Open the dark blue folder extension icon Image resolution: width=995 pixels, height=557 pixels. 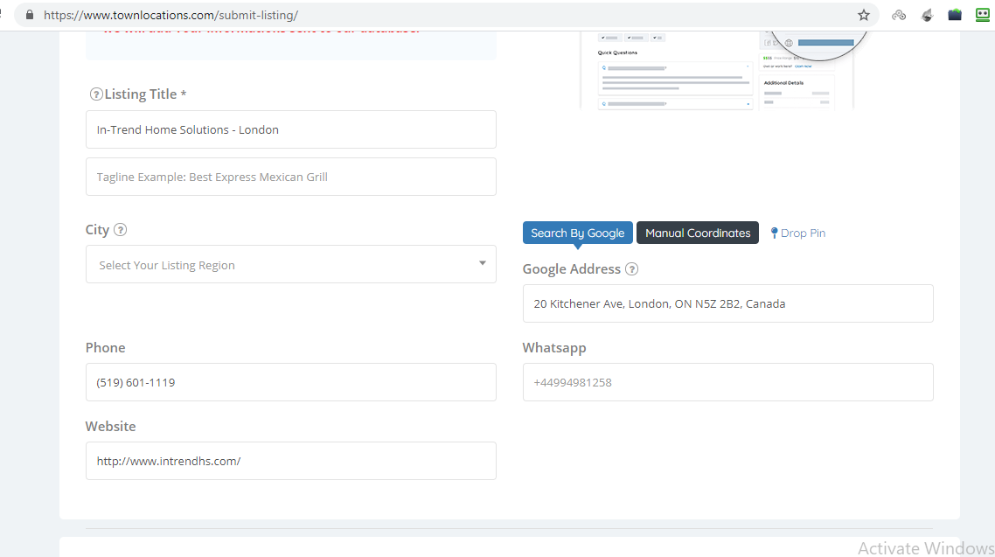955,15
